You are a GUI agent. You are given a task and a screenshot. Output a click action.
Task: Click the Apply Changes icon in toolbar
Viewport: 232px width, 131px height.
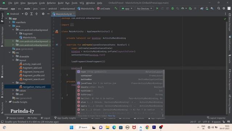coord(162,8)
